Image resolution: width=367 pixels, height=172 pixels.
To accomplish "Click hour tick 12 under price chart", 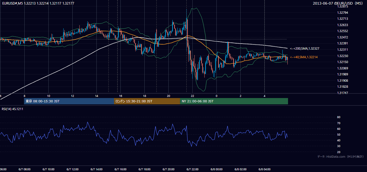I will [72, 96].
